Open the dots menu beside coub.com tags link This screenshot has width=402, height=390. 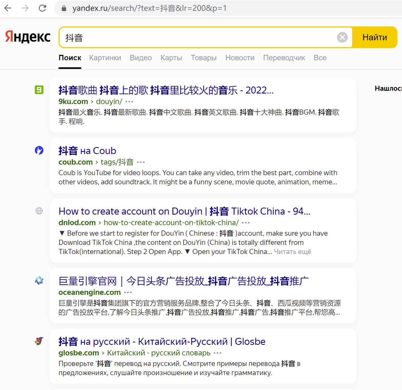(141, 162)
